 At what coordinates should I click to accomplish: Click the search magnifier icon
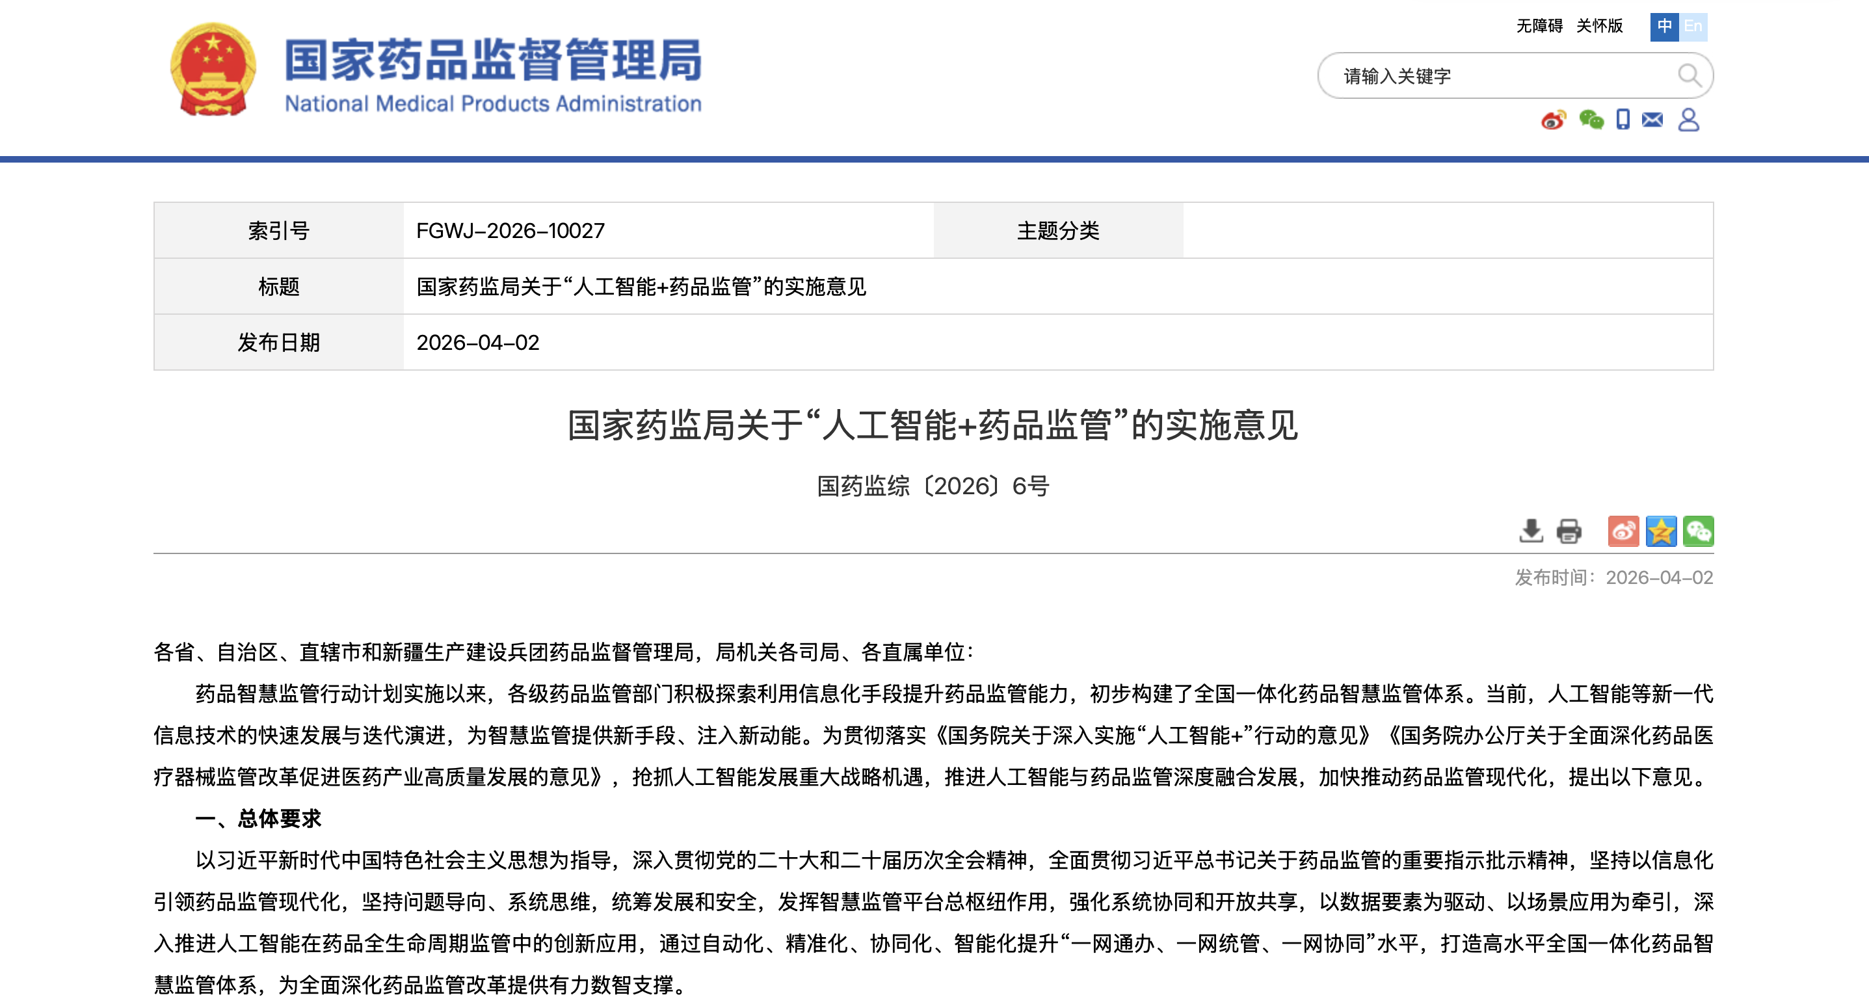(x=1688, y=75)
